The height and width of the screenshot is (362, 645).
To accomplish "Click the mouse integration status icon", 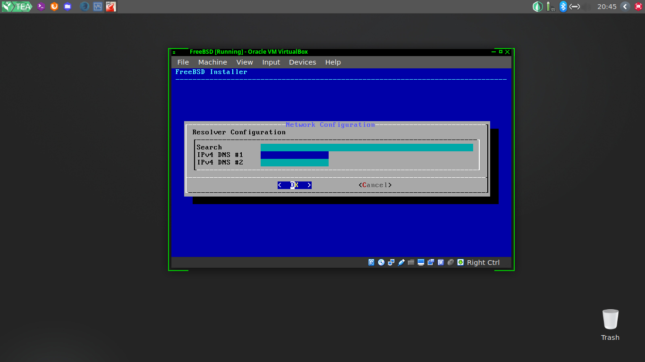I will pyautogui.click(x=450, y=263).
